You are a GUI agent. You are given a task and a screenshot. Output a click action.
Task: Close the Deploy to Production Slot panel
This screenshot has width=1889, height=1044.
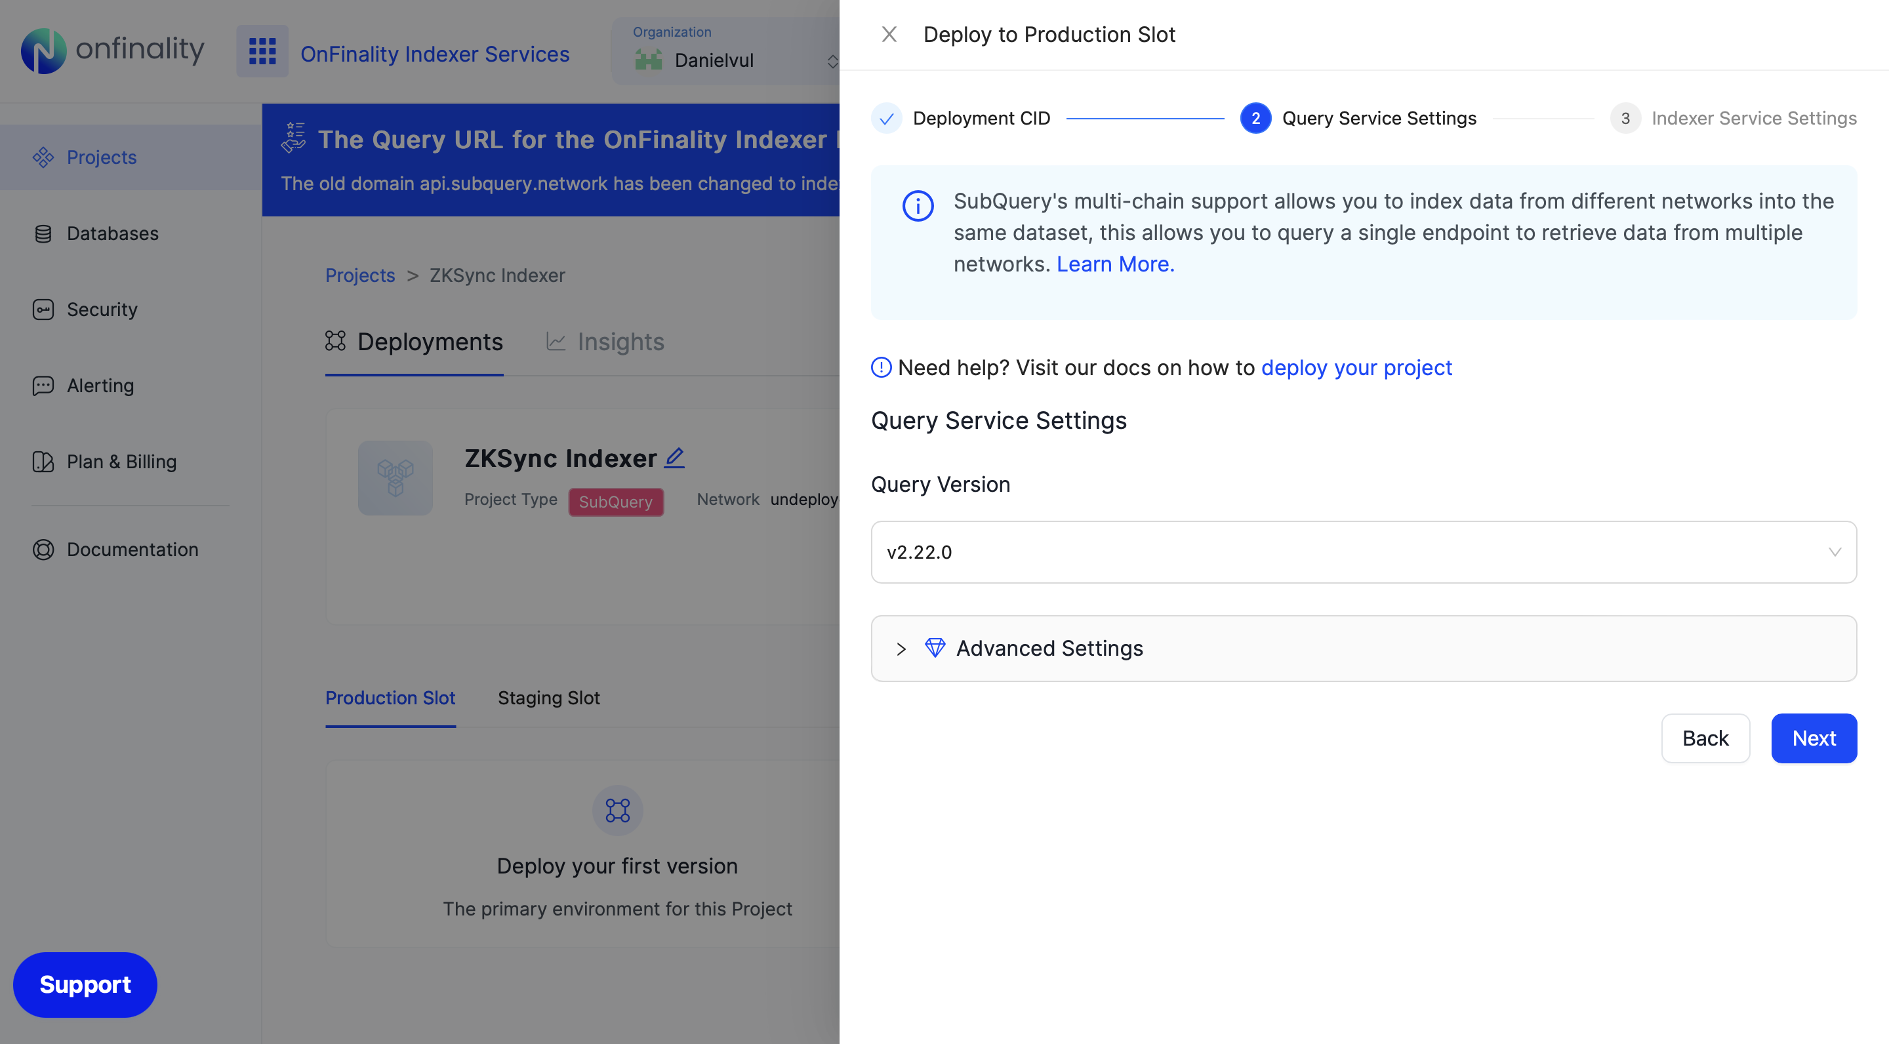click(889, 35)
